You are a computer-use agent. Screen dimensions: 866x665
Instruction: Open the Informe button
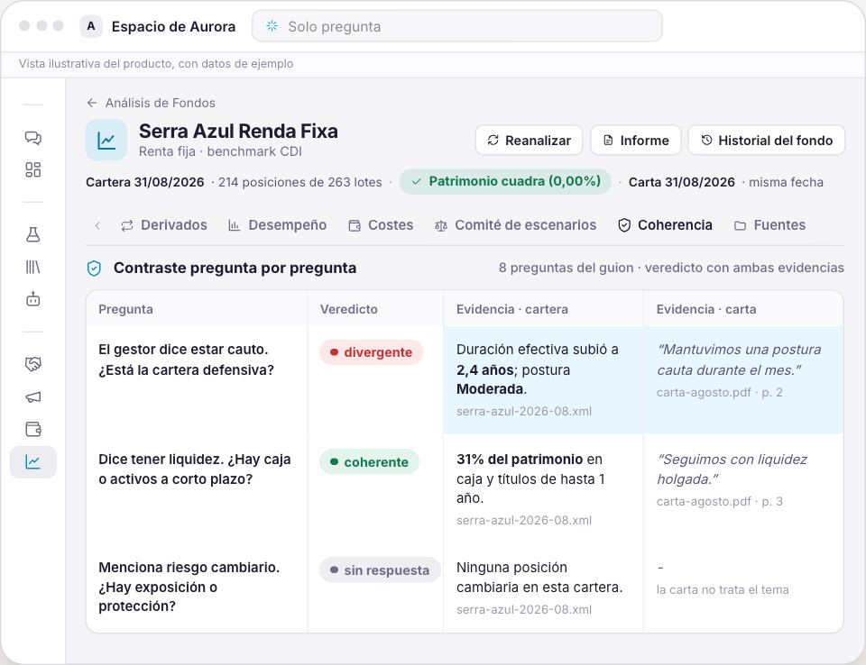[636, 141]
